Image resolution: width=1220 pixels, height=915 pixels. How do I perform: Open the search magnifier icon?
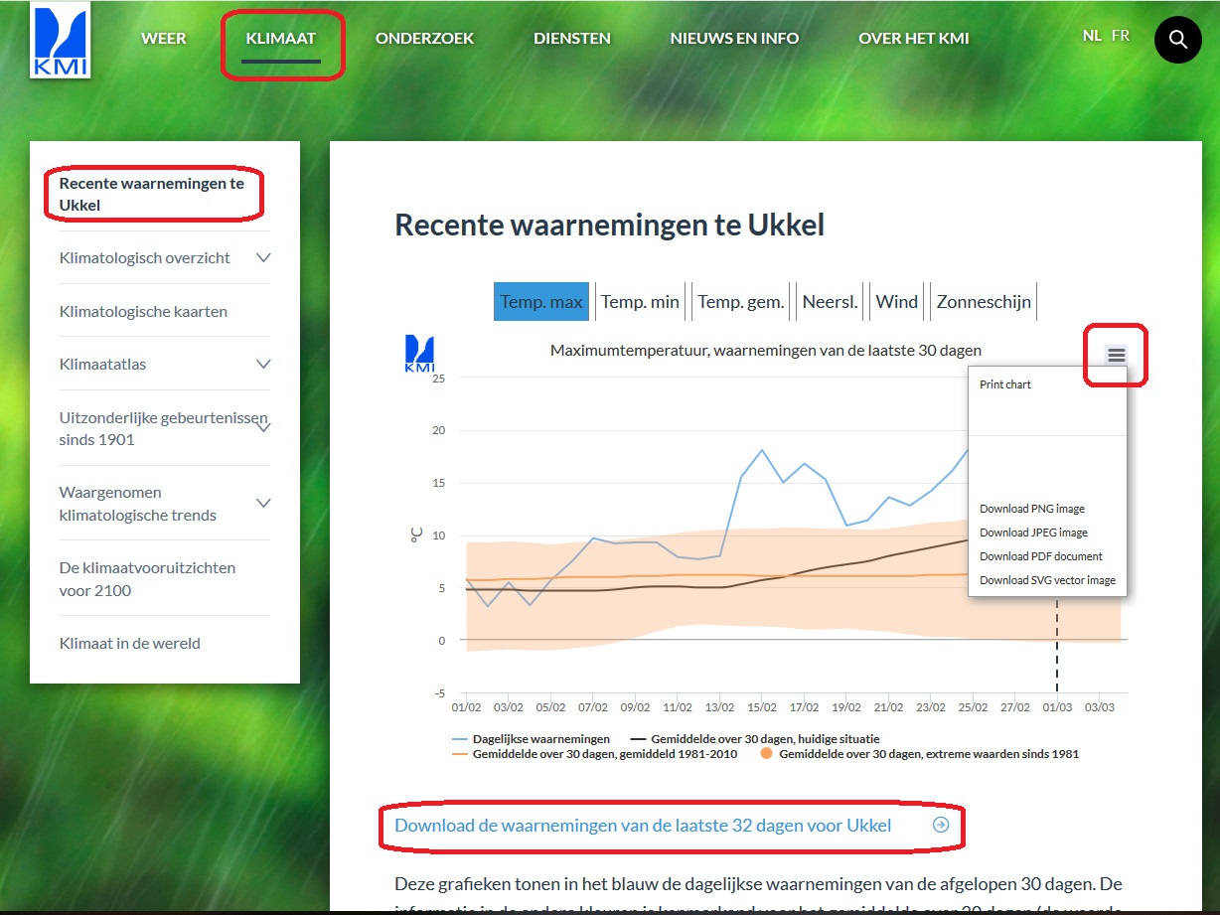click(x=1177, y=40)
